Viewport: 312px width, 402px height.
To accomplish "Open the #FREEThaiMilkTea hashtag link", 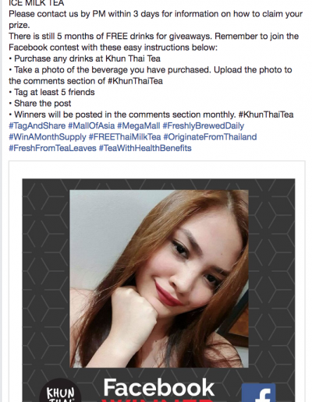I will (125, 137).
